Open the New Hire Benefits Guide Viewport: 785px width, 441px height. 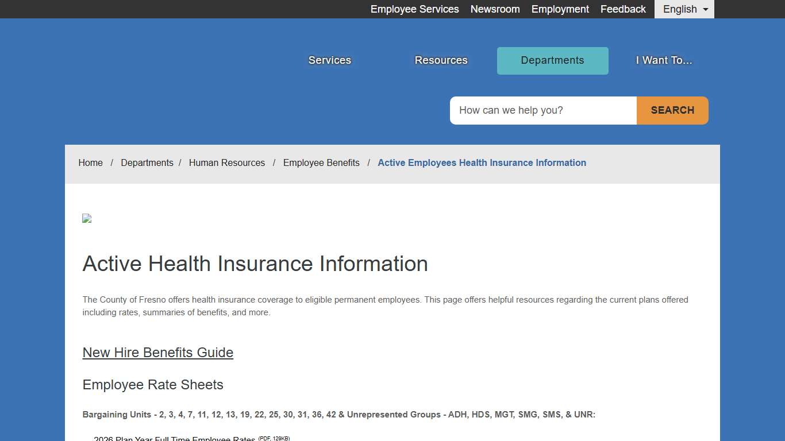(x=157, y=353)
